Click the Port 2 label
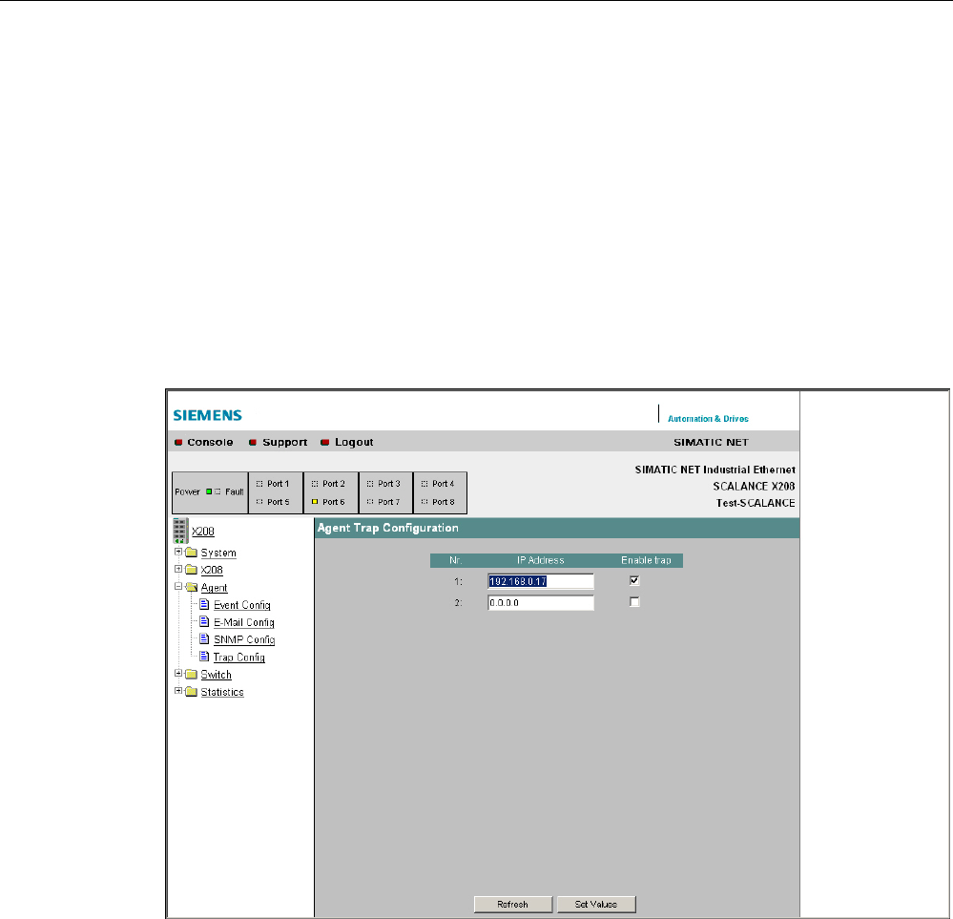The width and height of the screenshot is (953, 919). 334,484
